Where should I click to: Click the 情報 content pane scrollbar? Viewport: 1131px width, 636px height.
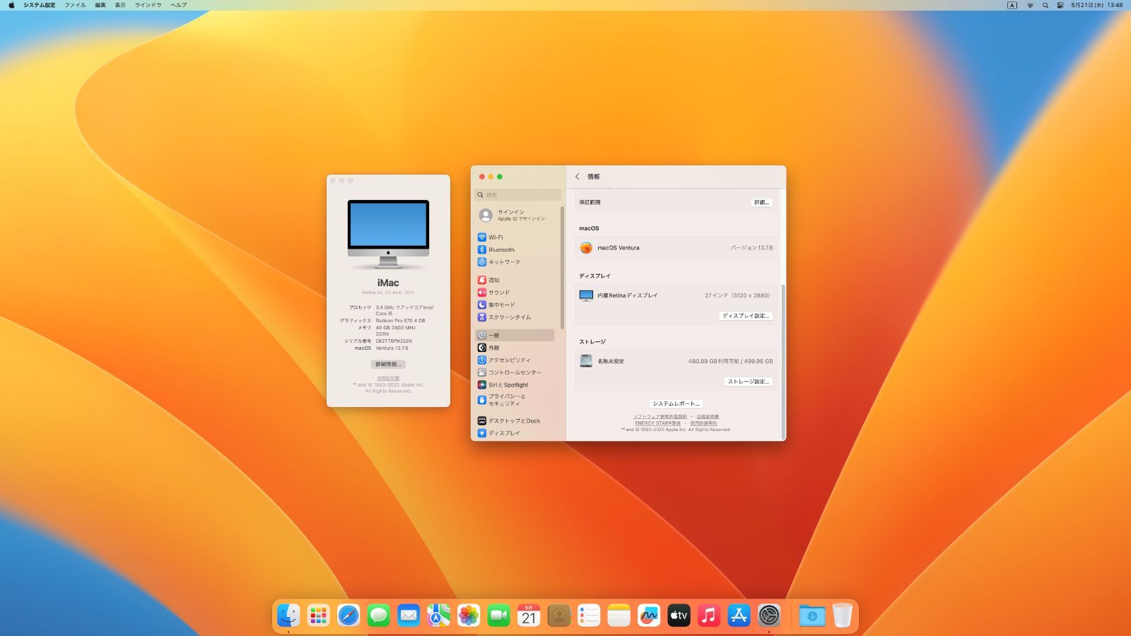coord(783,362)
